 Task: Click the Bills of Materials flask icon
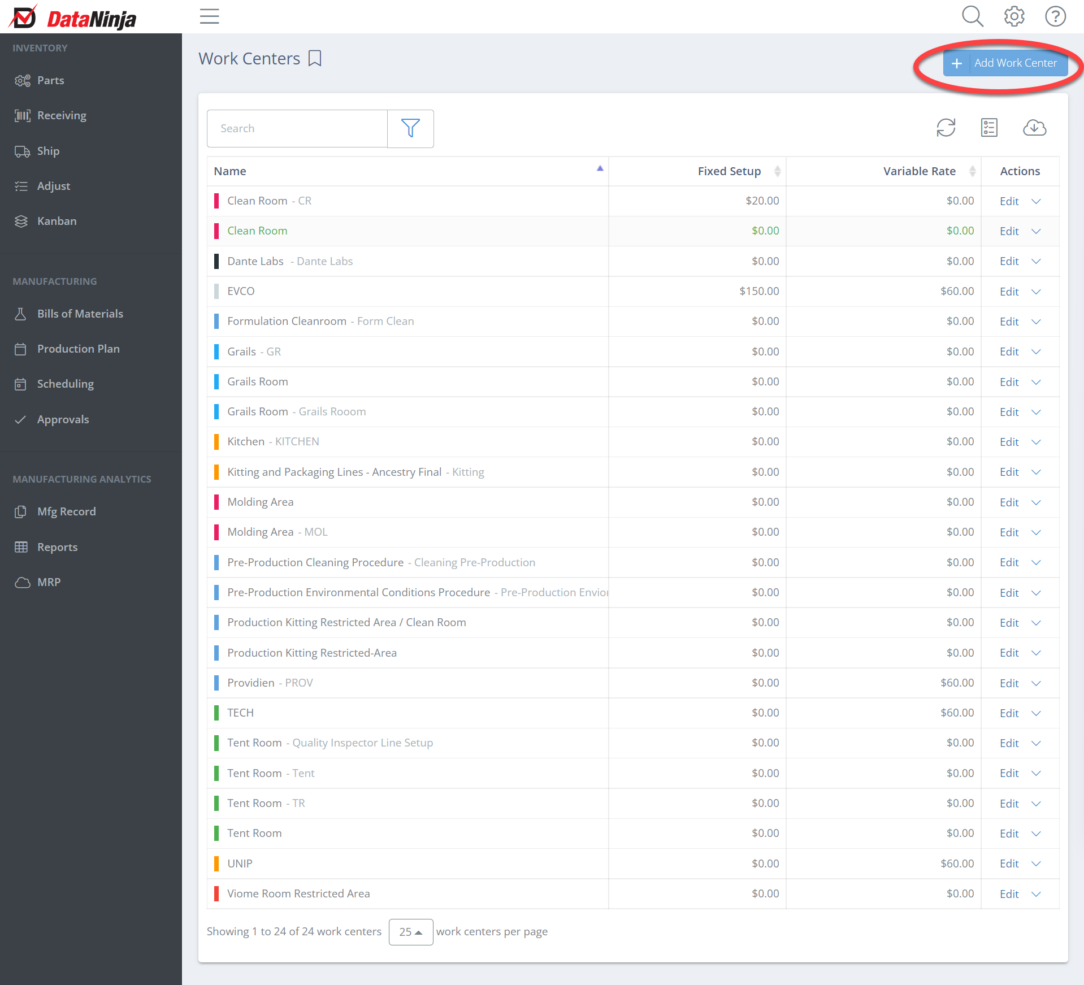[x=20, y=314]
